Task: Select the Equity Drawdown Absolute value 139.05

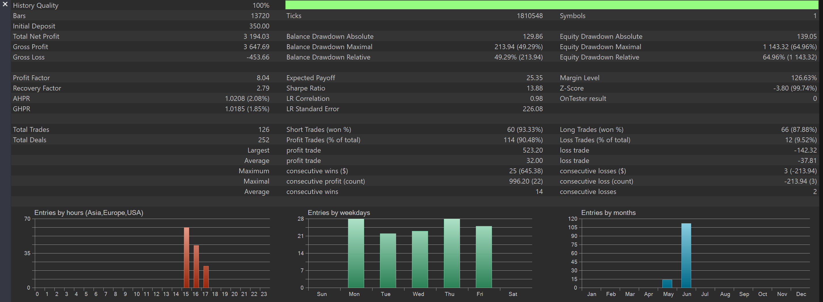Action: point(807,36)
